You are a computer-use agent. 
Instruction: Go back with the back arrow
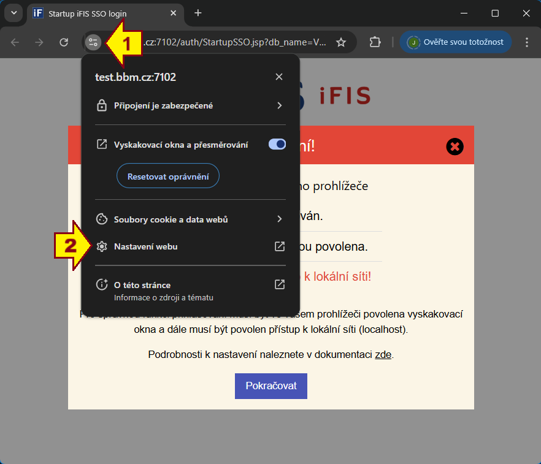point(15,42)
